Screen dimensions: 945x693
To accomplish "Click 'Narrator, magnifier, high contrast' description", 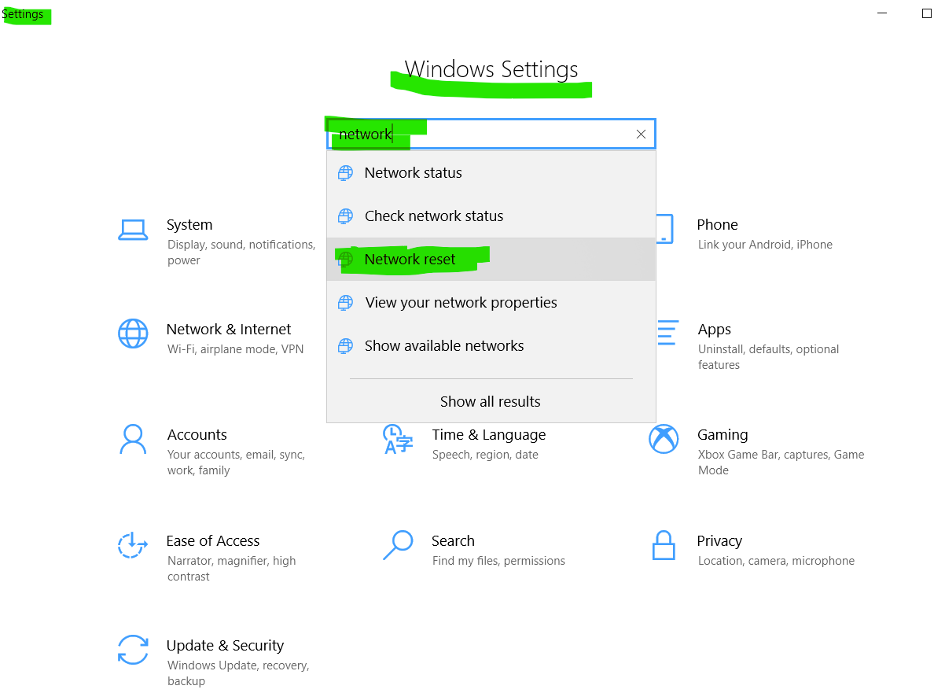I will (x=232, y=569).
